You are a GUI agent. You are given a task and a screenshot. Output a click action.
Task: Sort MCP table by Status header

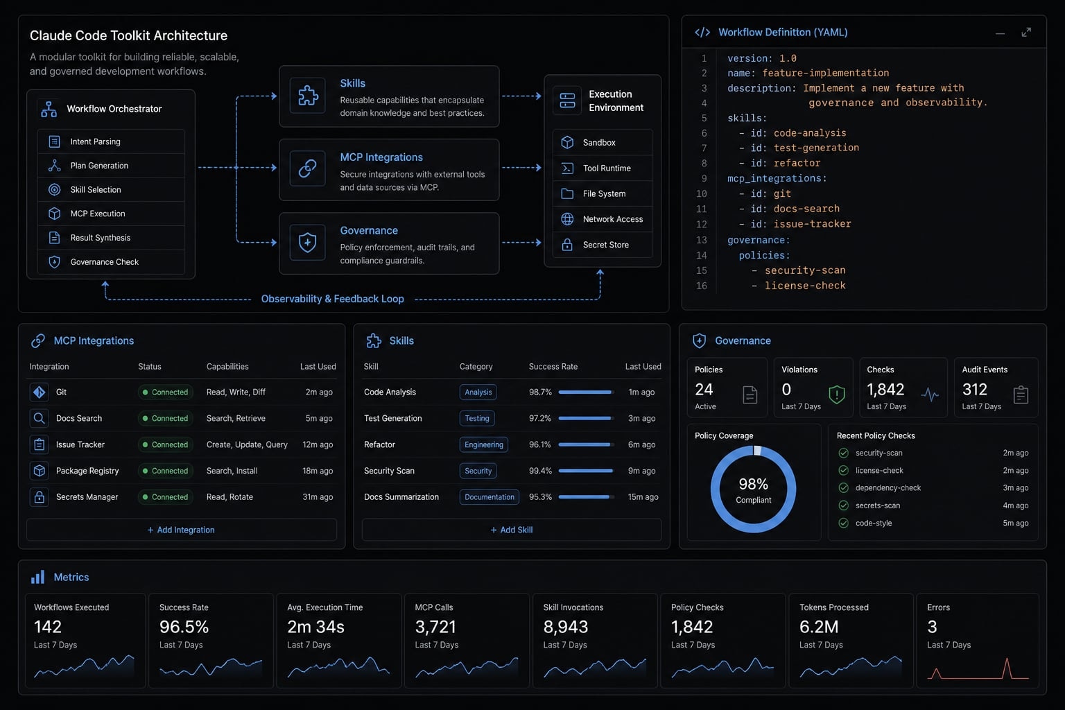(x=150, y=367)
